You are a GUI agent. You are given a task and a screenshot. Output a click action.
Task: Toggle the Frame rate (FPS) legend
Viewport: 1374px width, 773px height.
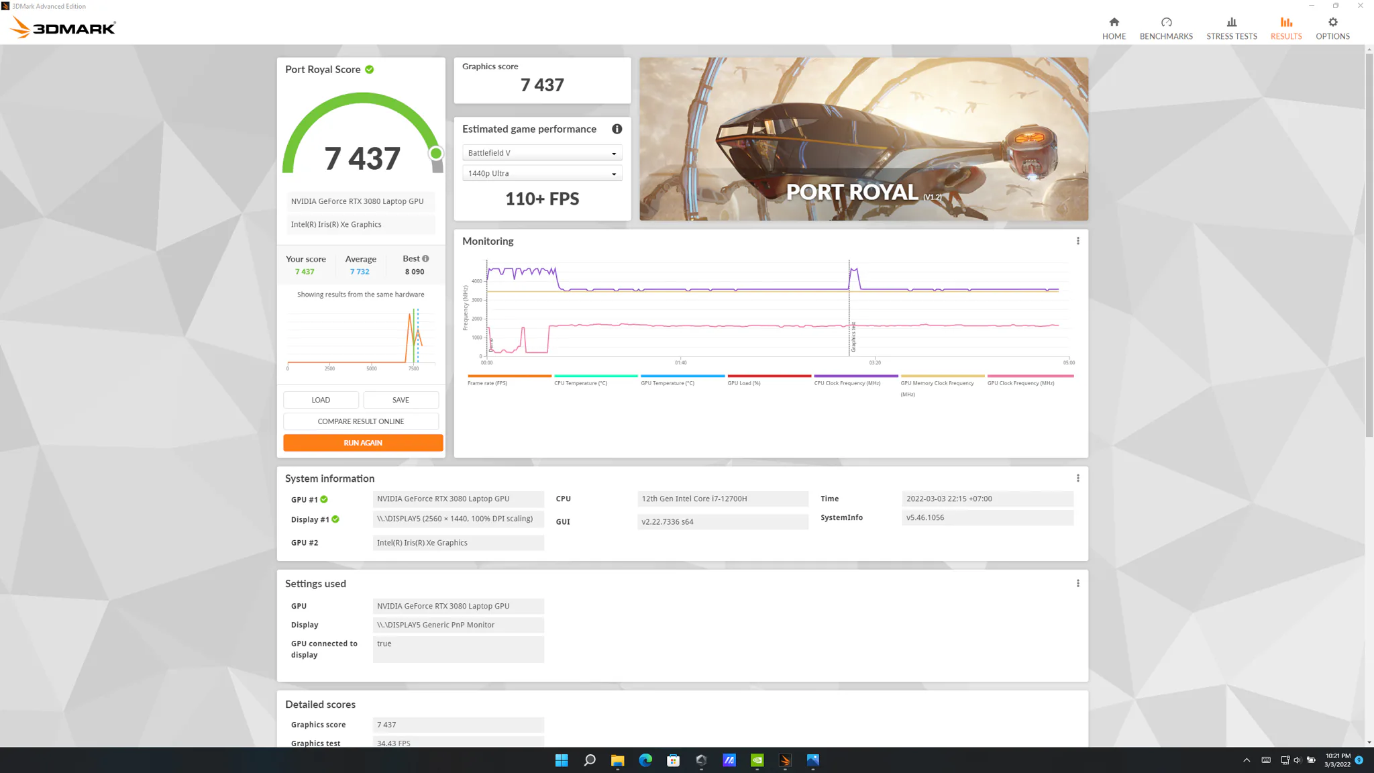point(509,380)
